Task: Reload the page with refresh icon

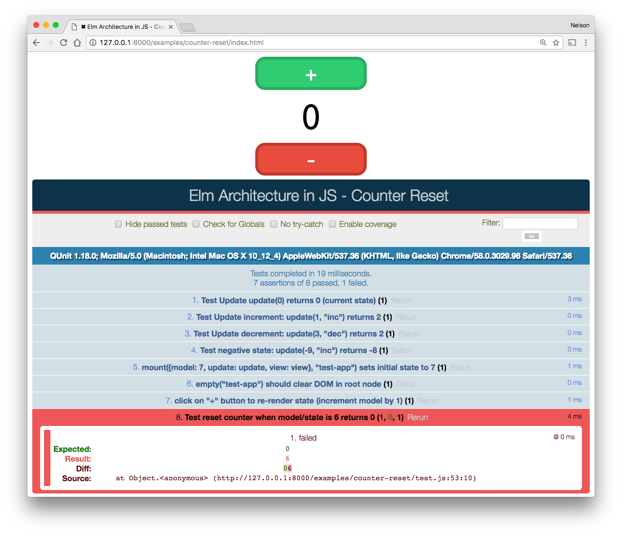Action: click(63, 43)
